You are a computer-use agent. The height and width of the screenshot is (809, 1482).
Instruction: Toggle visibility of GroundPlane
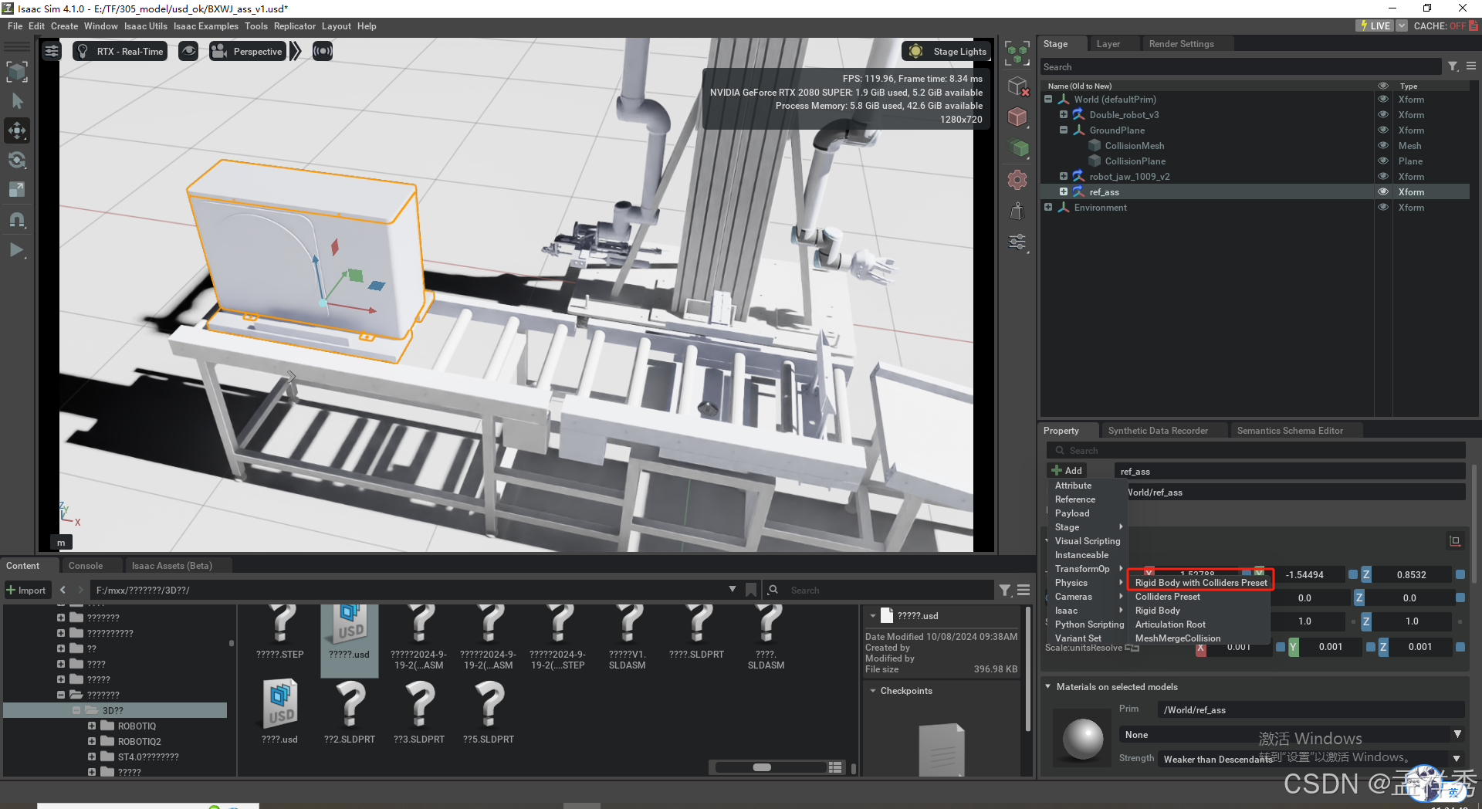[x=1383, y=130]
